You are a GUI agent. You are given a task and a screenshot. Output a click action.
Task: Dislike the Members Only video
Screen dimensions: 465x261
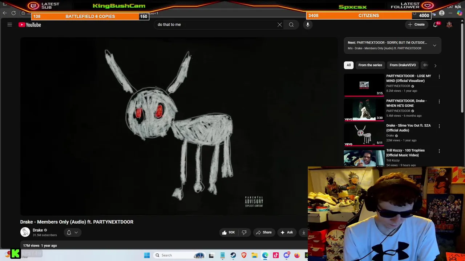click(244, 232)
